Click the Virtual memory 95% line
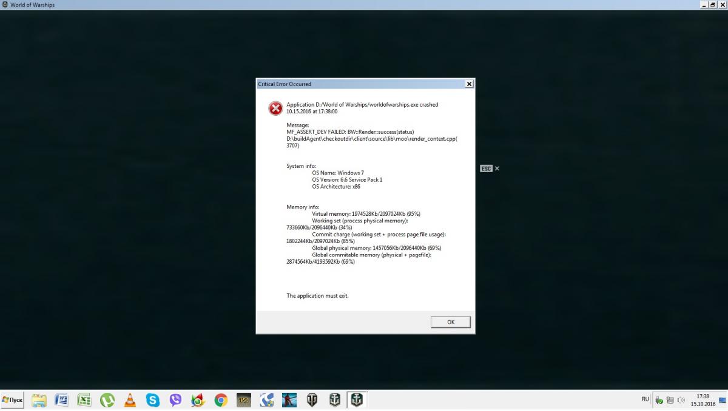728x411 pixels. pyautogui.click(x=366, y=214)
